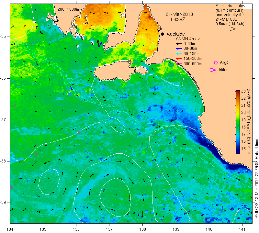Click the '300-600m' legend label
Screen dimensions: 259x233
coord(193,64)
